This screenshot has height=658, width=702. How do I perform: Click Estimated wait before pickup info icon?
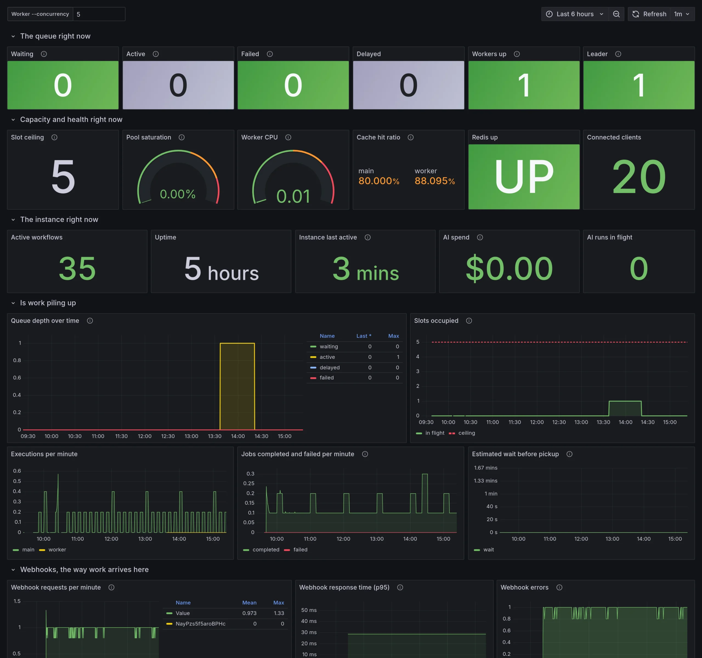[x=570, y=454]
